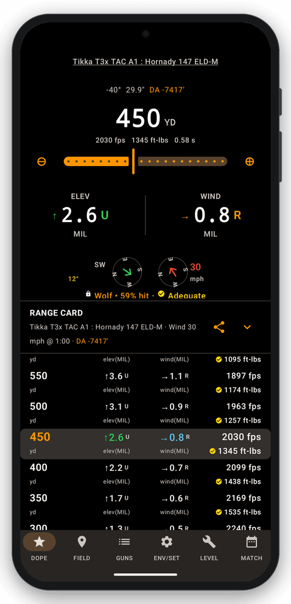Select the 350 yd range card row
The width and height of the screenshot is (291, 604).
tap(145, 505)
